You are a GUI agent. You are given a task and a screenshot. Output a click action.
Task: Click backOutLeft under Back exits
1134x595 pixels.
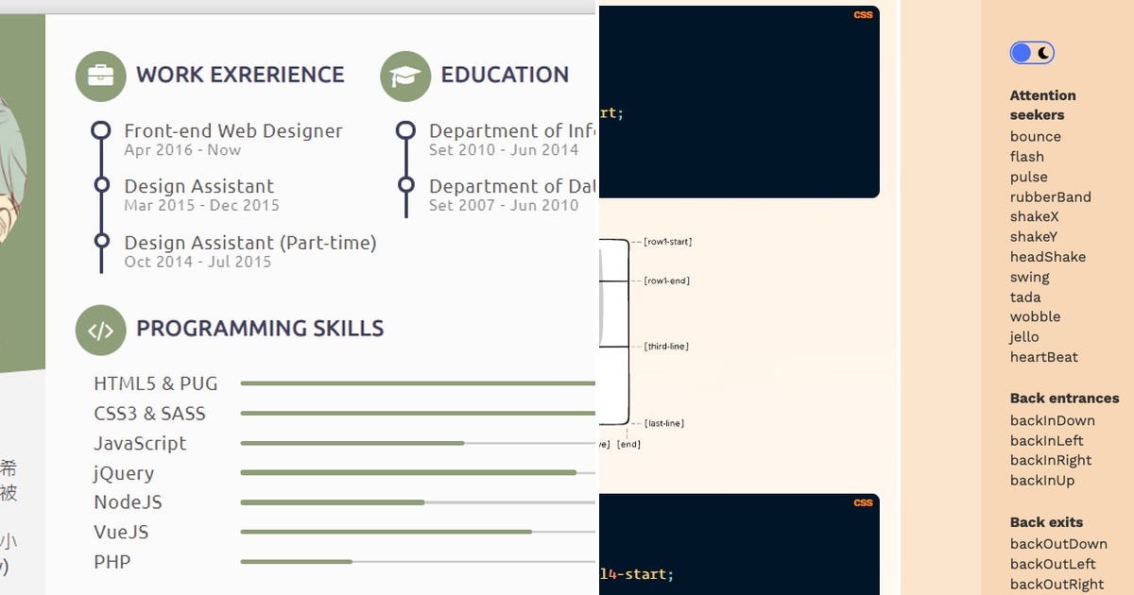pyautogui.click(x=1054, y=564)
